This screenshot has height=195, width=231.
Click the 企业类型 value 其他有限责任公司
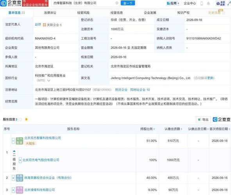(x=47, y=48)
